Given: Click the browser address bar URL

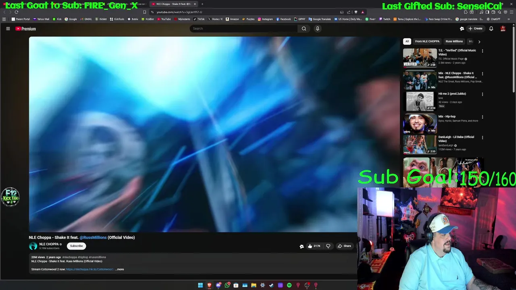Looking at the screenshot, I should [179, 12].
